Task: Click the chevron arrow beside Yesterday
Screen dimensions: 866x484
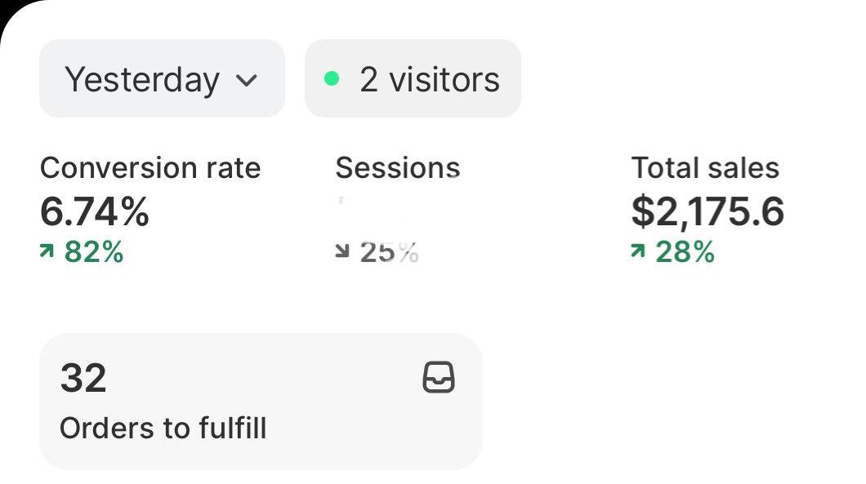Action: point(246,80)
